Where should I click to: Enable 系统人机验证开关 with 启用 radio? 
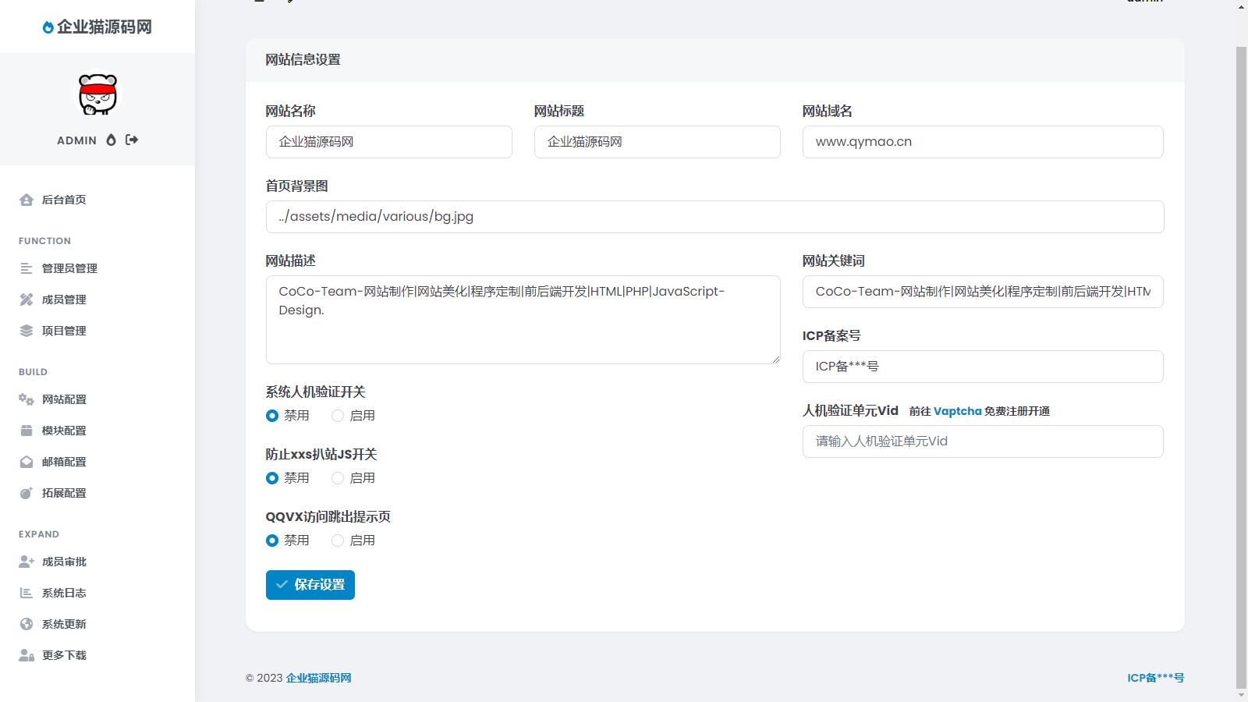[x=338, y=416]
